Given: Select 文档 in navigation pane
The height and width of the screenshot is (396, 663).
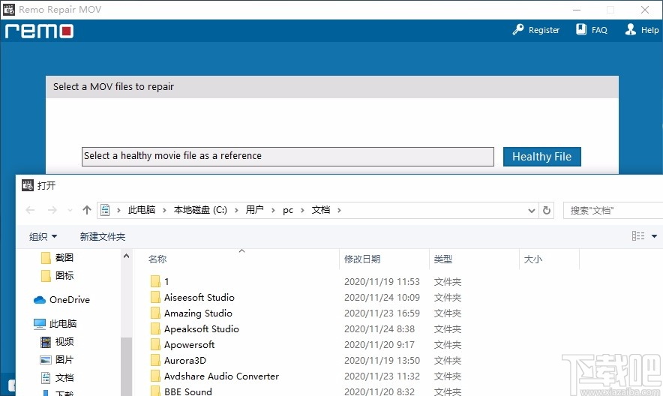Looking at the screenshot, I should pos(64,377).
